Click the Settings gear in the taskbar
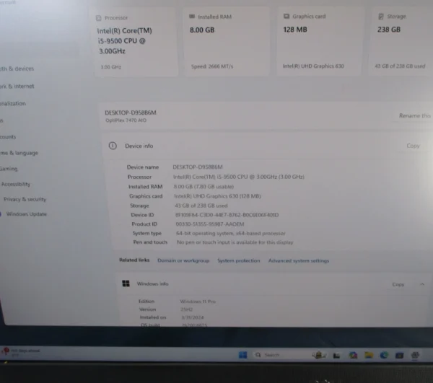This screenshot has width=433, height=383. (415, 355)
